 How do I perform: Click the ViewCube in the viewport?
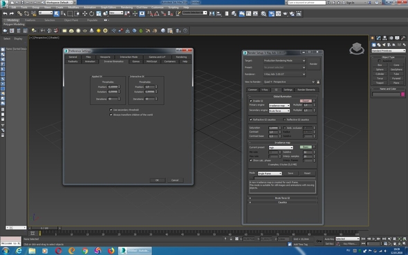pyautogui.click(x=357, y=48)
